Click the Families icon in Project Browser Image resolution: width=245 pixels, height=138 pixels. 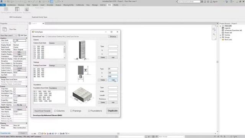[x=223, y=35]
